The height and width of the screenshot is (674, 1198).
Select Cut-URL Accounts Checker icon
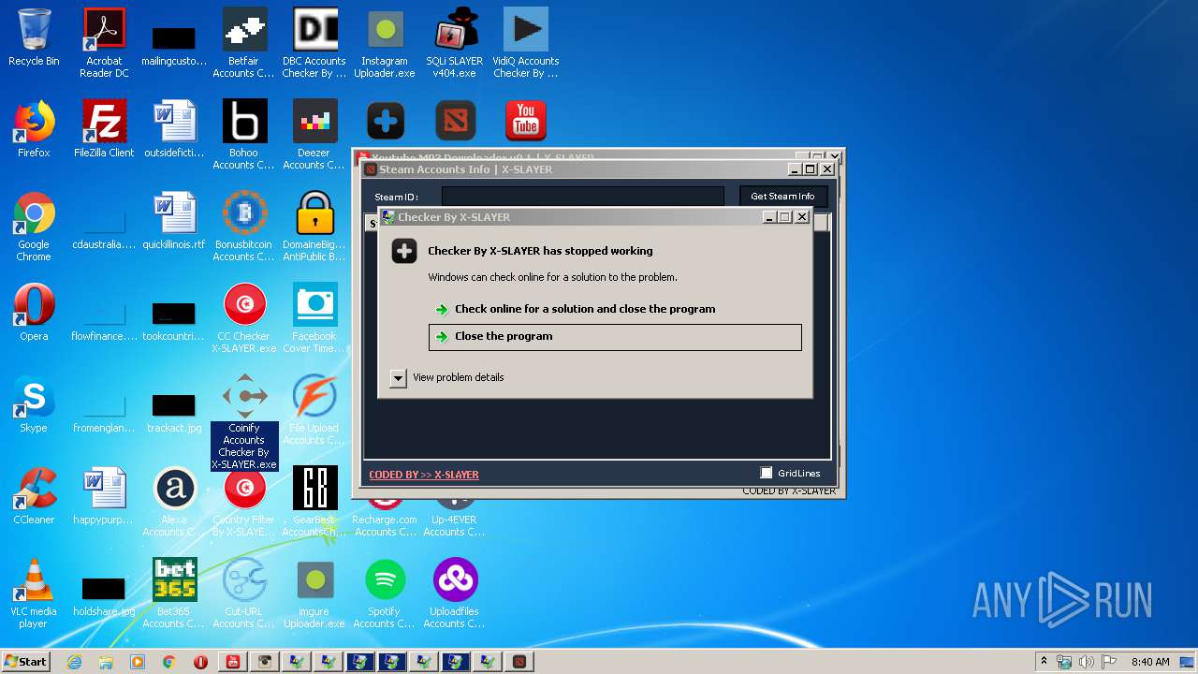[x=244, y=593]
